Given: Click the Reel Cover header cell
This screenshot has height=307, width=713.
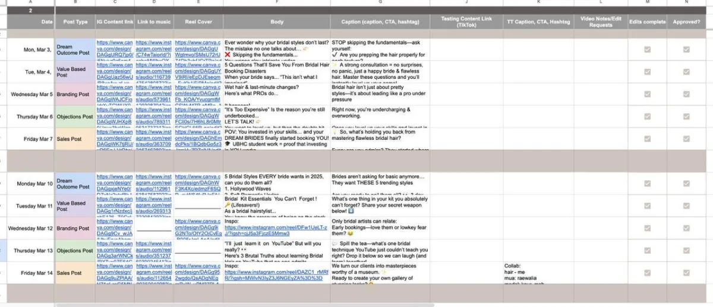Looking at the screenshot, I should [x=198, y=22].
